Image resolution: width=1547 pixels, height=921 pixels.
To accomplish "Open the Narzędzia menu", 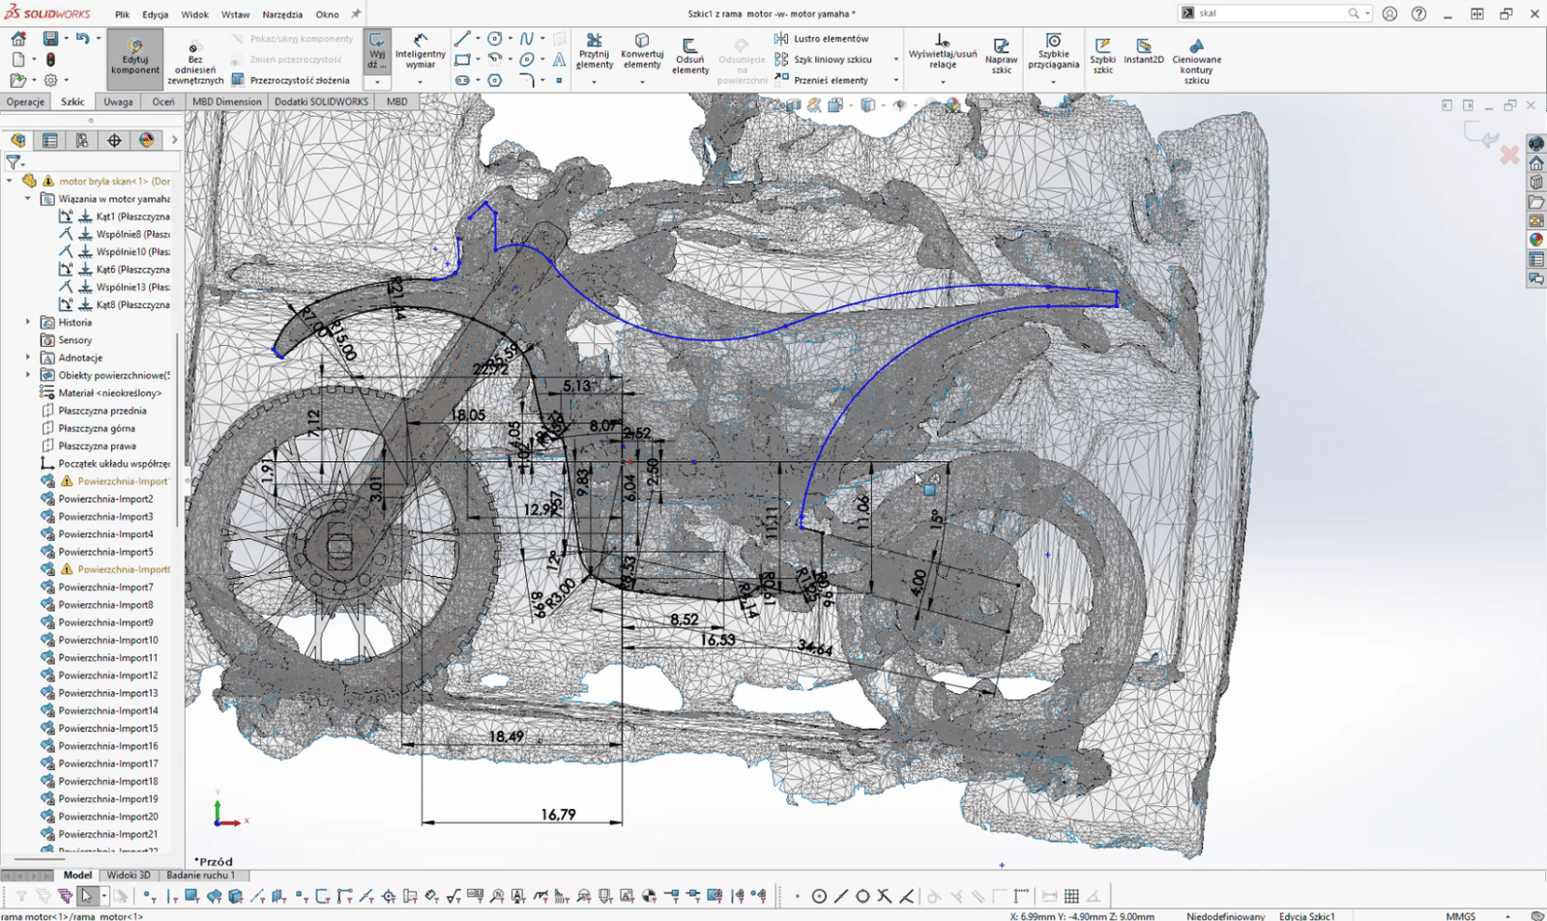I will click(282, 14).
